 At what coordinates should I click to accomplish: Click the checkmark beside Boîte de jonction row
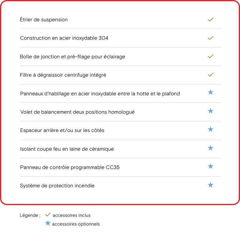click(x=211, y=56)
